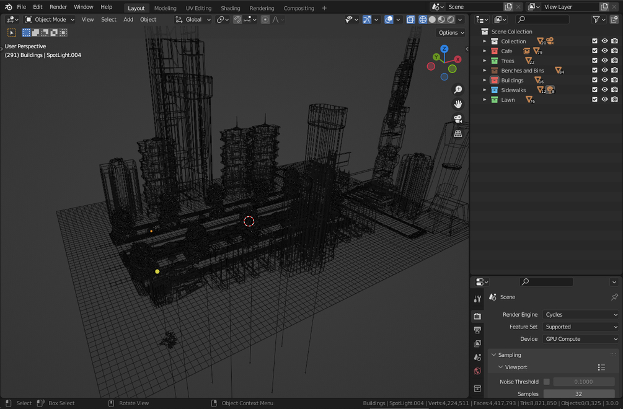Image resolution: width=623 pixels, height=409 pixels.
Task: Hide the Trees collection with eye icon
Action: point(604,61)
